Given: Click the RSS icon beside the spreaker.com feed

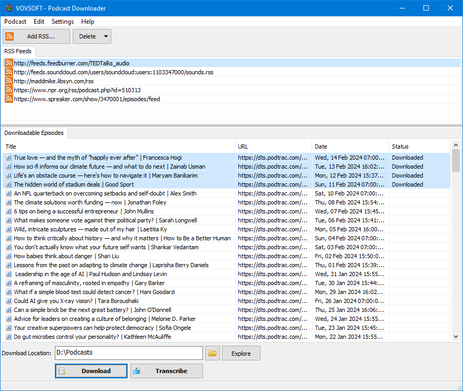Looking at the screenshot, I should [x=8, y=99].
